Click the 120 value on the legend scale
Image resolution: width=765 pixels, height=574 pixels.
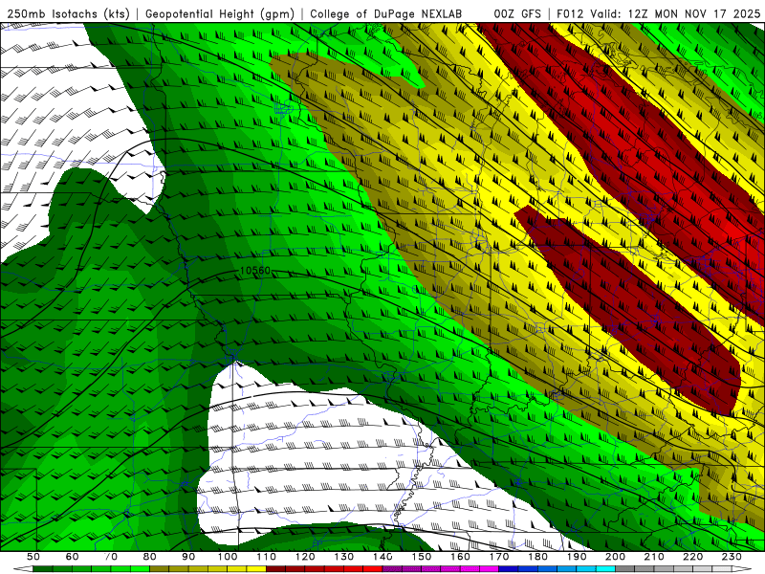point(305,557)
